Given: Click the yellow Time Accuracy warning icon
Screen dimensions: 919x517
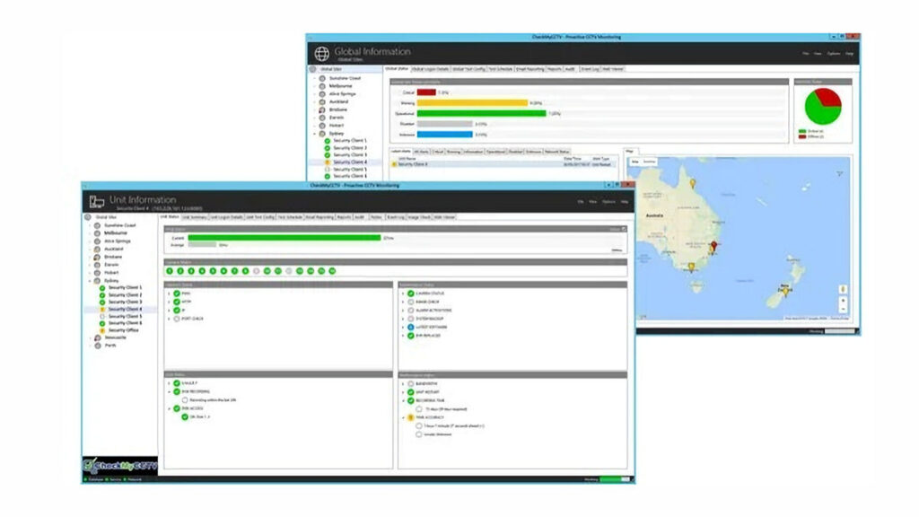Looking at the screenshot, I should tap(411, 417).
